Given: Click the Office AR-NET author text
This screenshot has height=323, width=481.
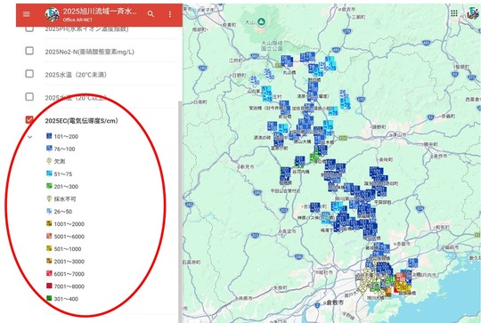Looking at the screenshot, I should [x=77, y=20].
